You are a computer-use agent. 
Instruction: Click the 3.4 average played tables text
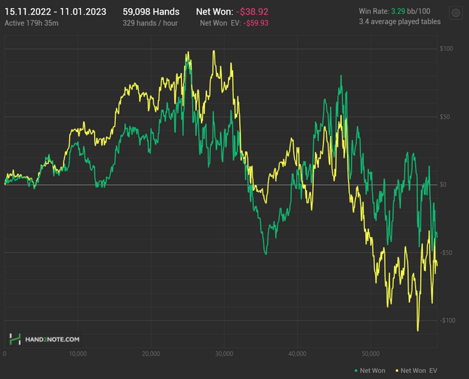(x=399, y=21)
